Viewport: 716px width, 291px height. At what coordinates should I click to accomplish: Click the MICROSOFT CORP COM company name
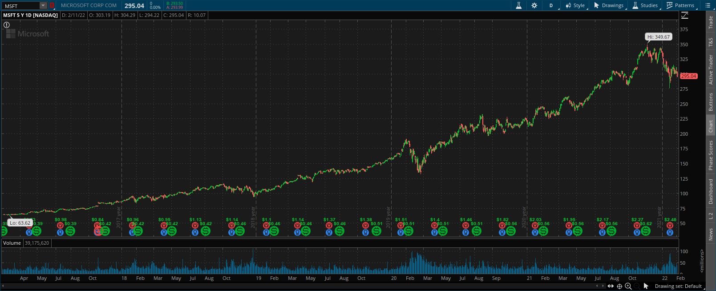89,5
